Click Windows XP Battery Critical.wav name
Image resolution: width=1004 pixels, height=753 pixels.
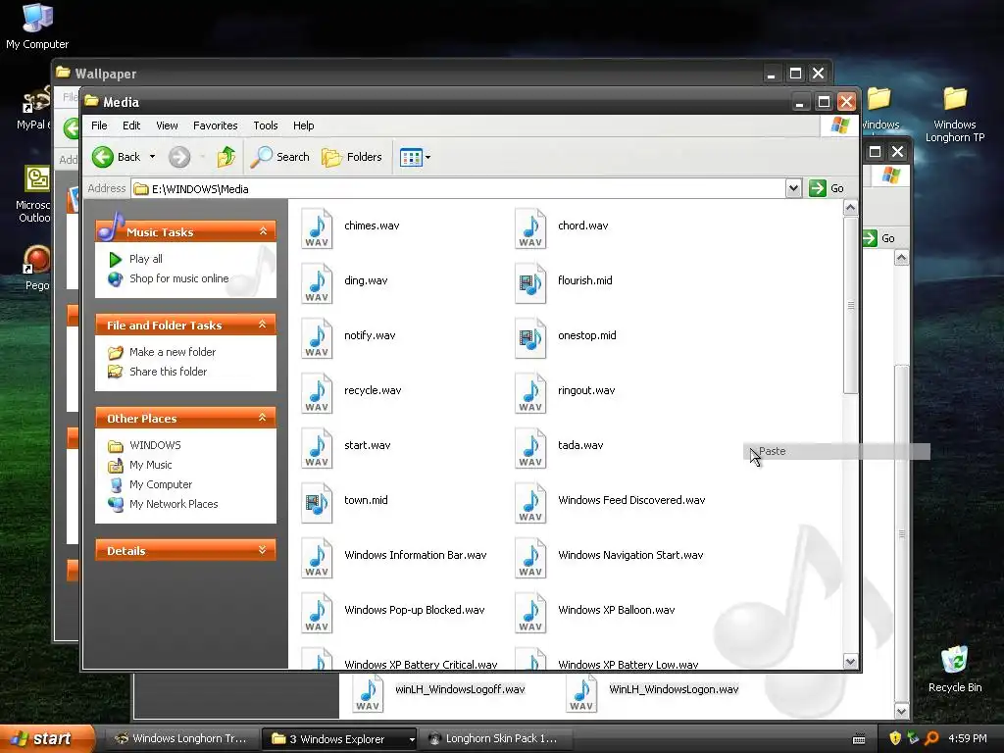[421, 664]
